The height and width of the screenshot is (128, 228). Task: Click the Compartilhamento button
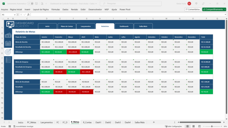coord(213,9)
